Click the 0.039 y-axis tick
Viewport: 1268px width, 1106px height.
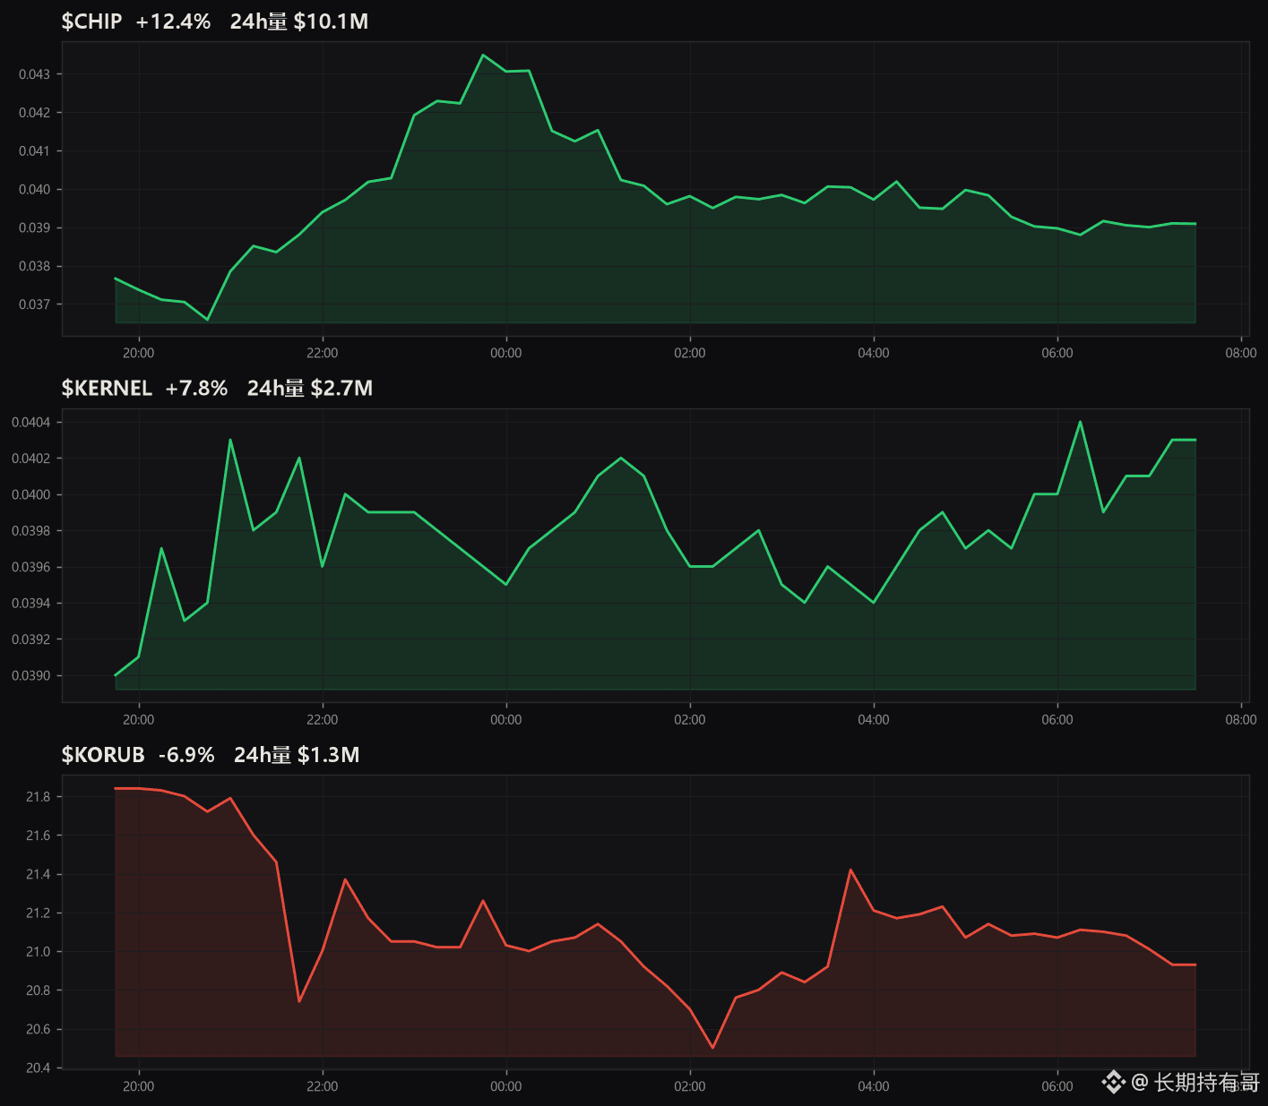pos(34,228)
